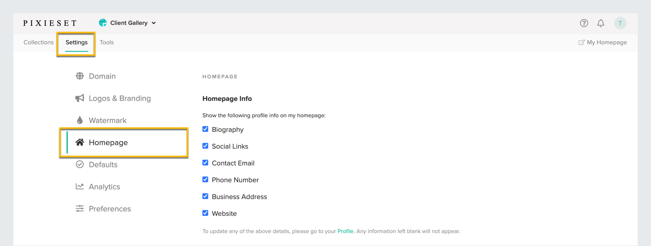The width and height of the screenshot is (651, 246).
Task: Open the Logos & Branding megaphone icon
Action: pyautogui.click(x=80, y=98)
